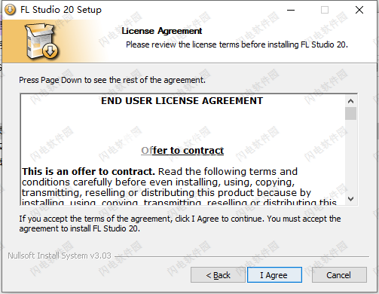379x294 pixels.
Task: Click the license agreement scrollbar thumb
Action: point(350,113)
